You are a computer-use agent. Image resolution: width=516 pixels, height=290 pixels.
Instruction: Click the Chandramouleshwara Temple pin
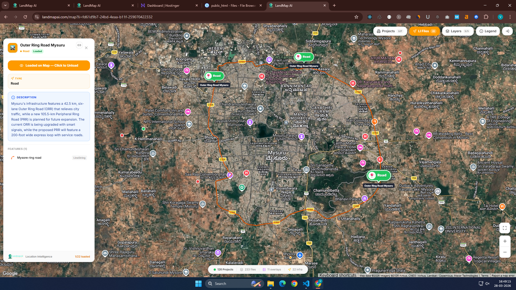(260, 108)
